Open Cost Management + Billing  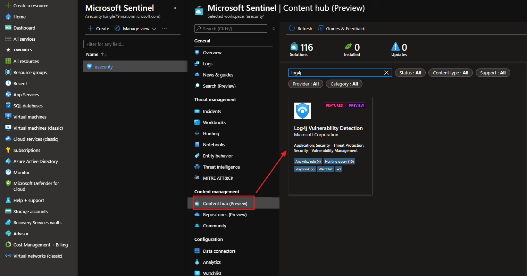pos(41,245)
